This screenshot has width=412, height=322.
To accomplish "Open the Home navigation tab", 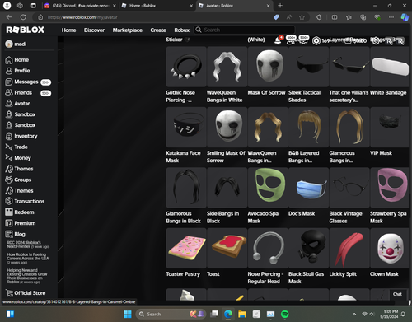I will click(68, 30).
